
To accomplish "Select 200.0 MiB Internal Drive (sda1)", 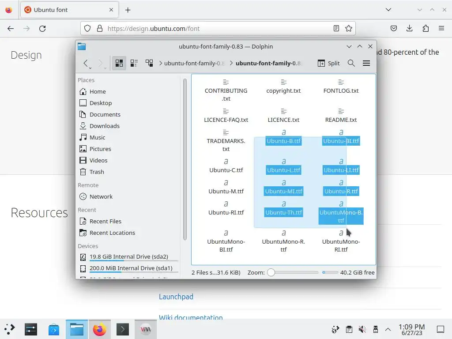I will coord(128,268).
